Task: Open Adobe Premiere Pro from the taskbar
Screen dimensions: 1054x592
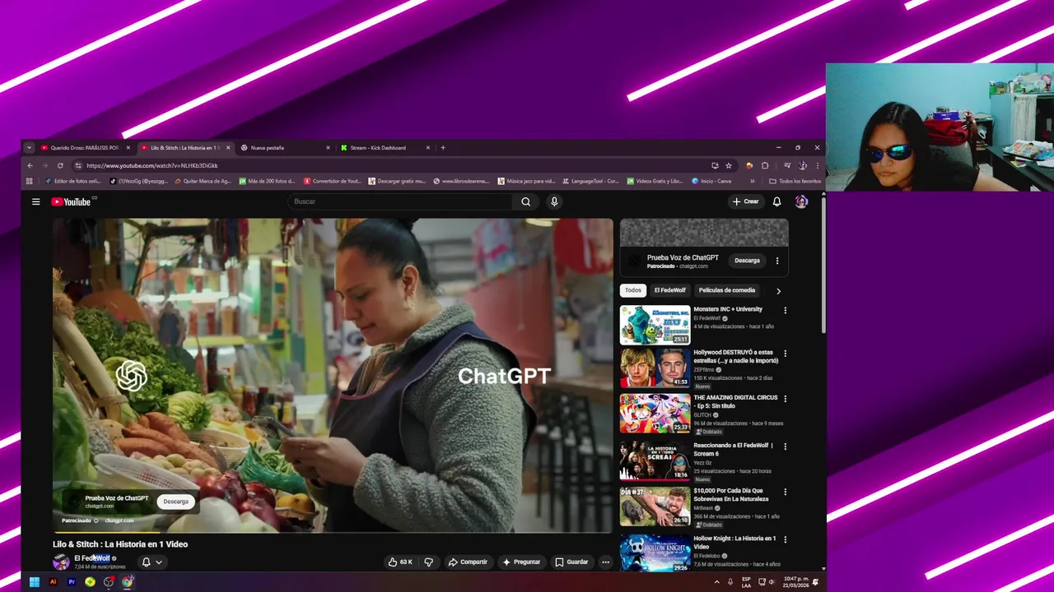Action: [x=72, y=582]
